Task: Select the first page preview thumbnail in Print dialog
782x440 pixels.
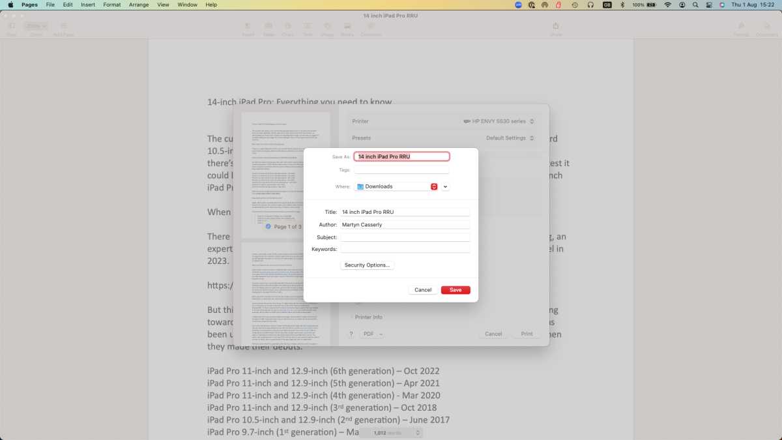Action: (x=286, y=175)
